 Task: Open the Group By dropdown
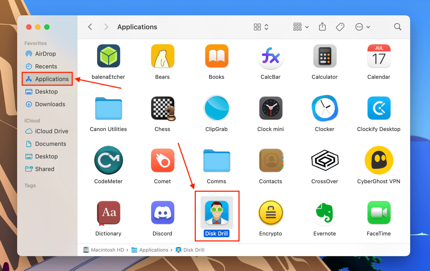(x=301, y=27)
